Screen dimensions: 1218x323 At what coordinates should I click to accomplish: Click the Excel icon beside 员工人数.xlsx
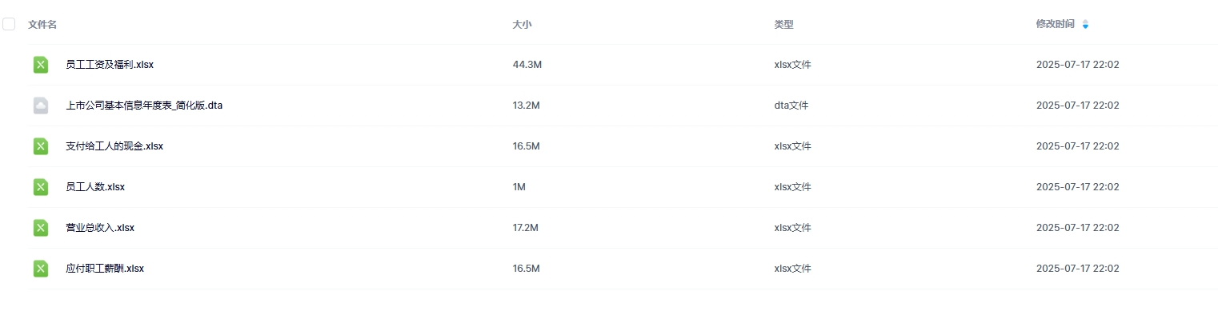(x=41, y=187)
